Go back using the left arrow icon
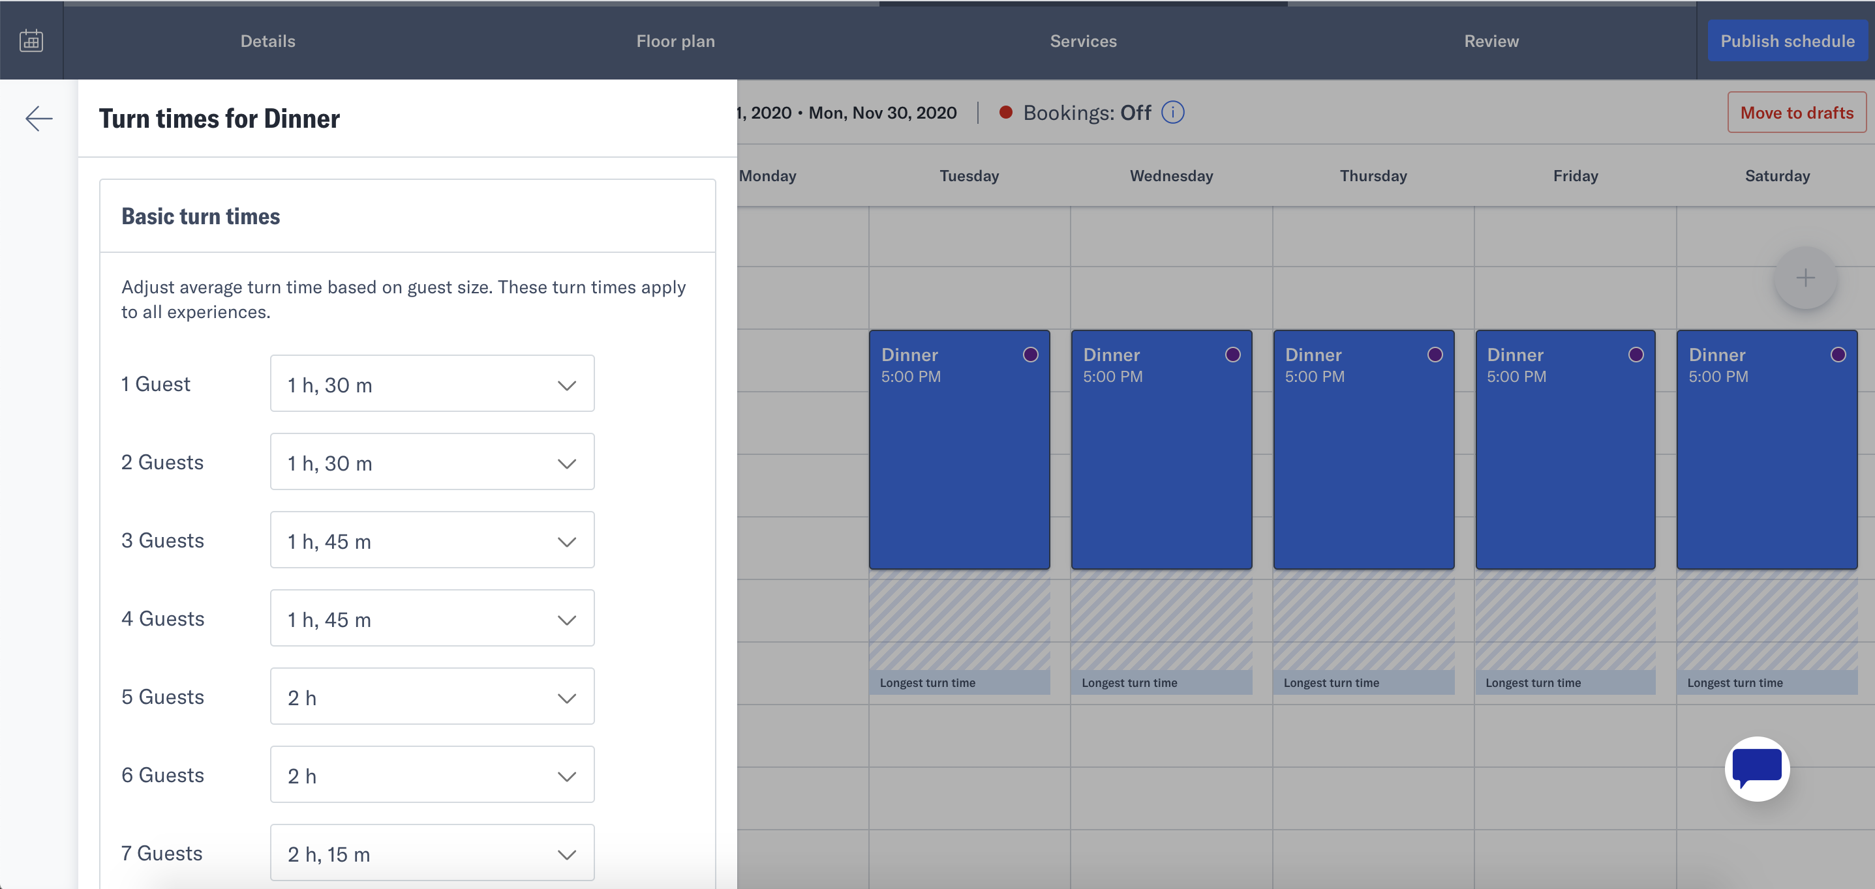Image resolution: width=1875 pixels, height=889 pixels. point(39,119)
